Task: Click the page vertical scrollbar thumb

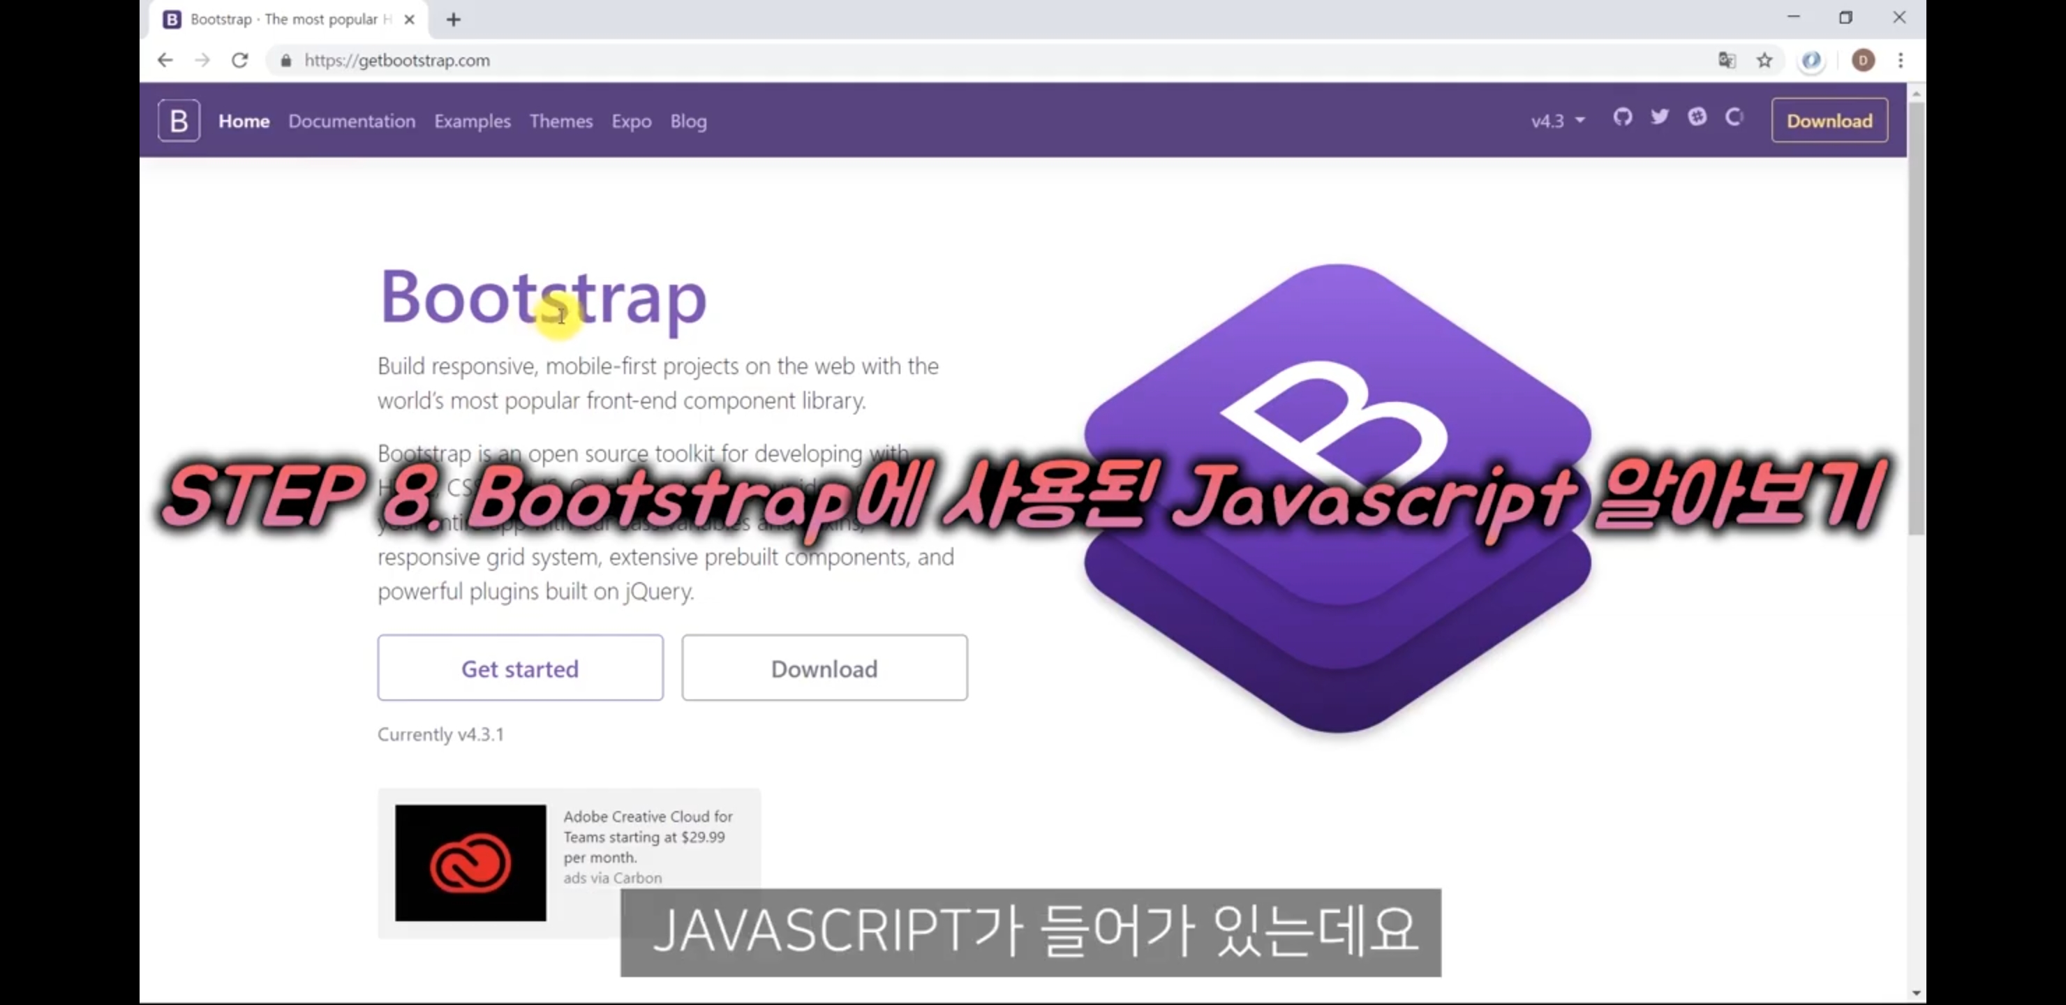Action: tap(1916, 318)
